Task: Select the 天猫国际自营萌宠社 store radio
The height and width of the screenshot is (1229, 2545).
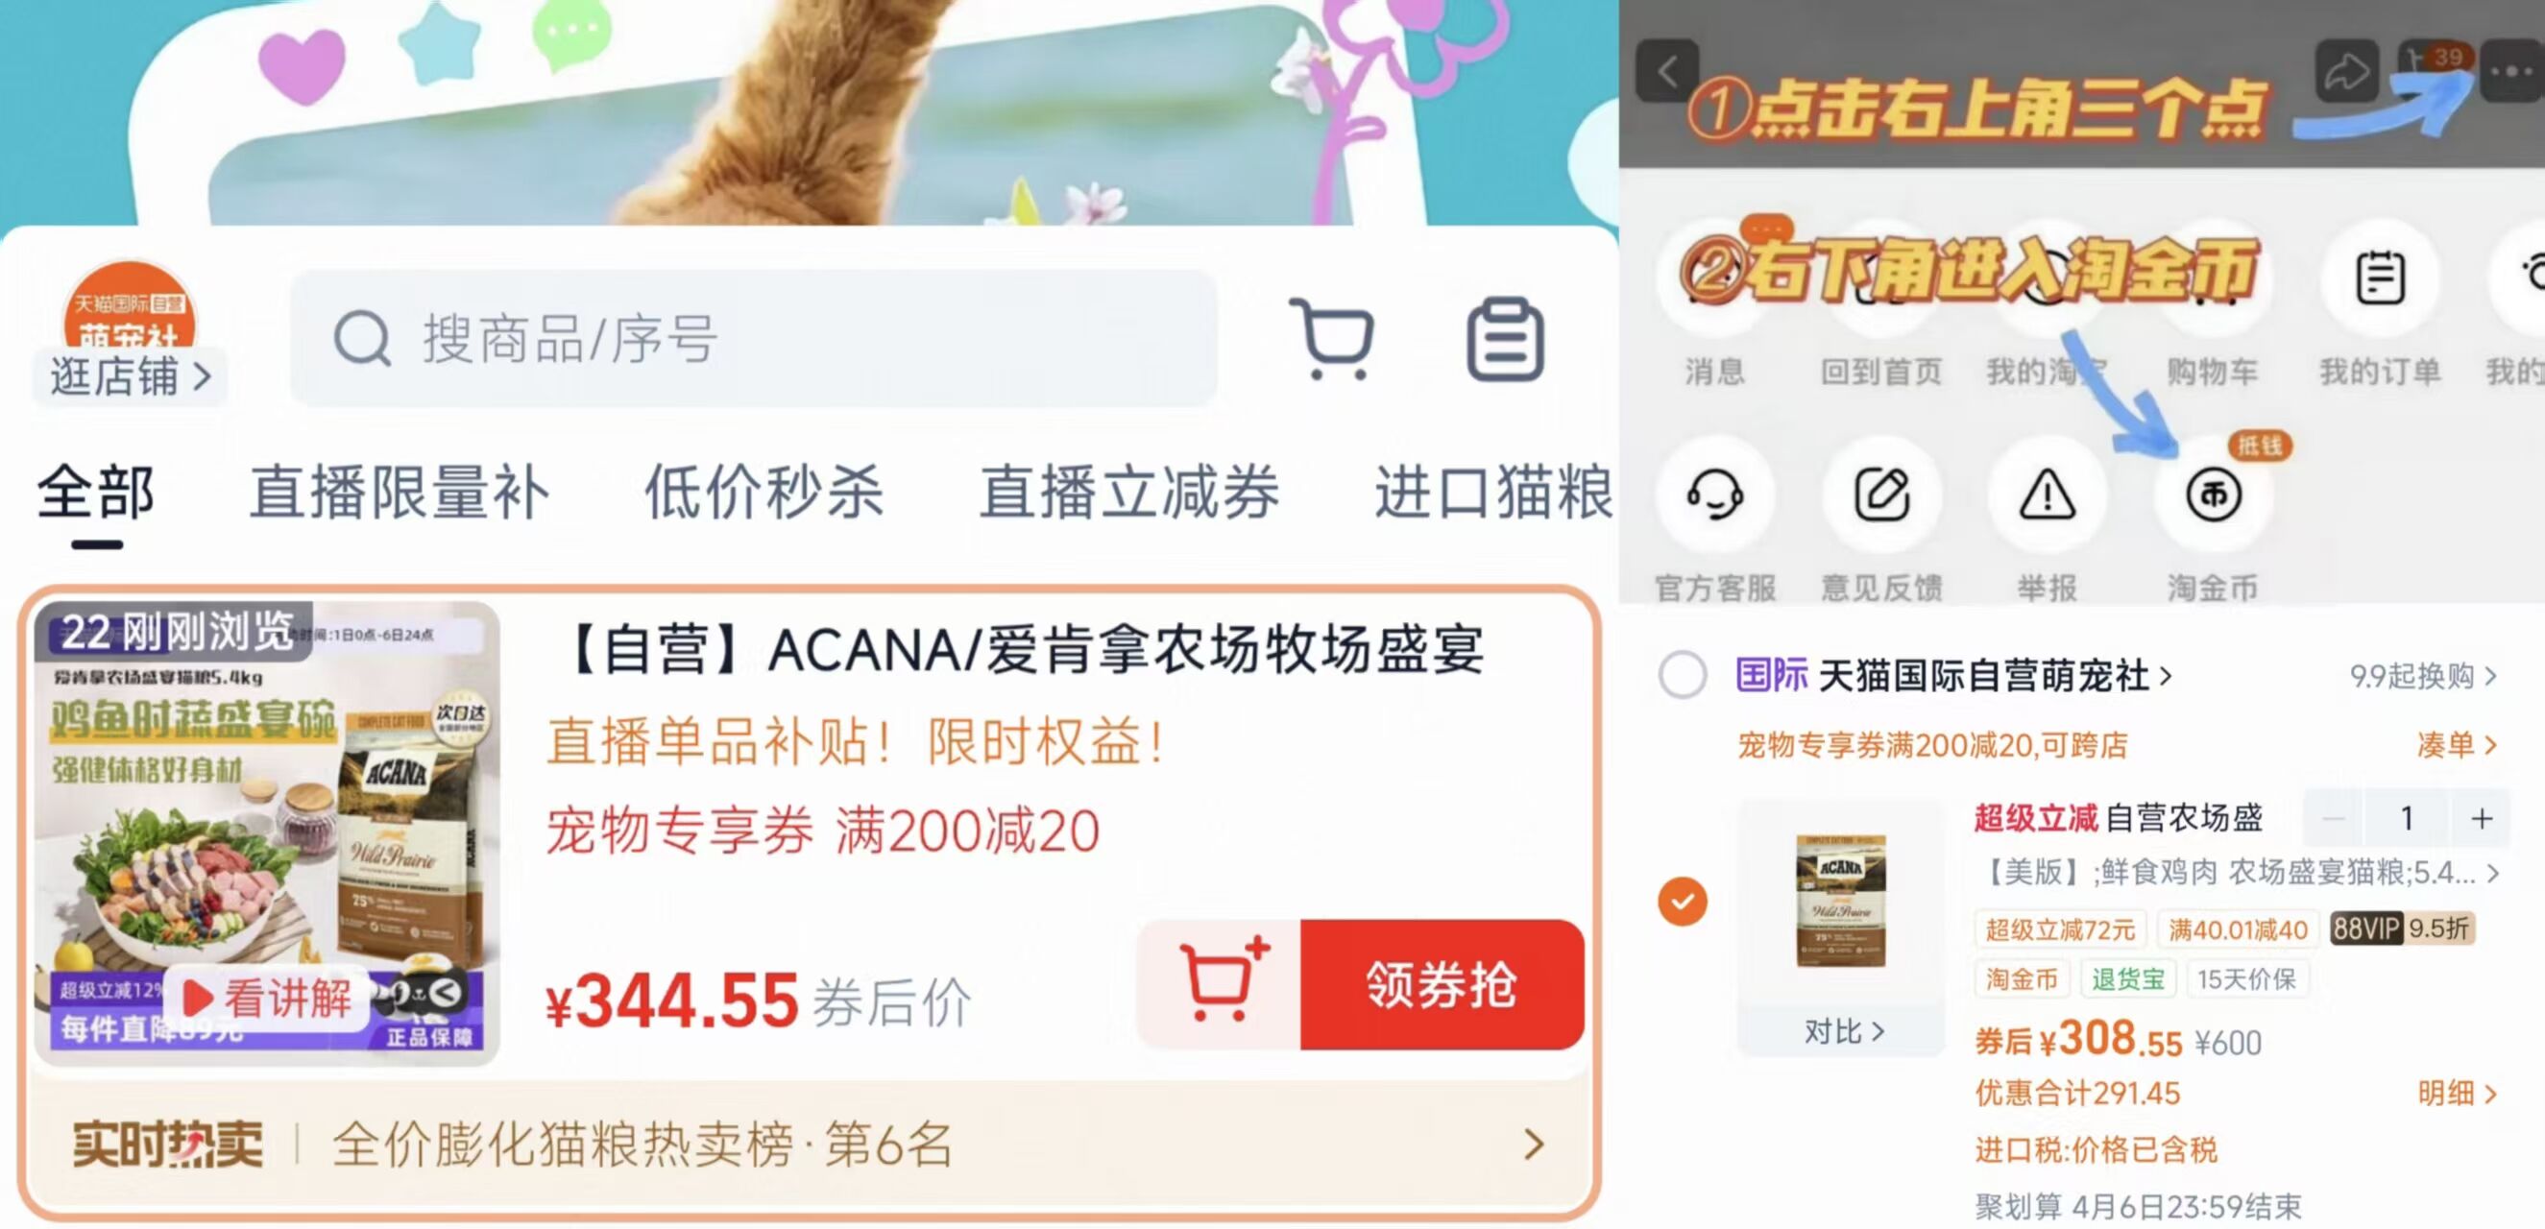Action: pyautogui.click(x=1683, y=676)
